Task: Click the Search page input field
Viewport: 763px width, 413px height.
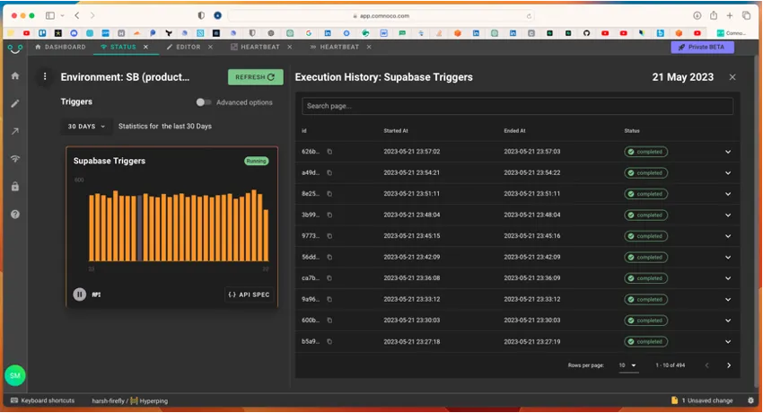Action: coord(517,106)
